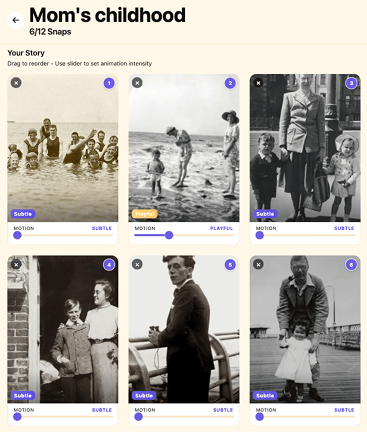Image resolution: width=367 pixels, height=432 pixels.
Task: Click the Playful slider handle on snap 2
Action: pos(169,235)
